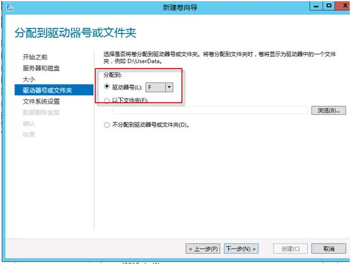
Task: Click the drive letter F combo box
Action: click(159, 87)
